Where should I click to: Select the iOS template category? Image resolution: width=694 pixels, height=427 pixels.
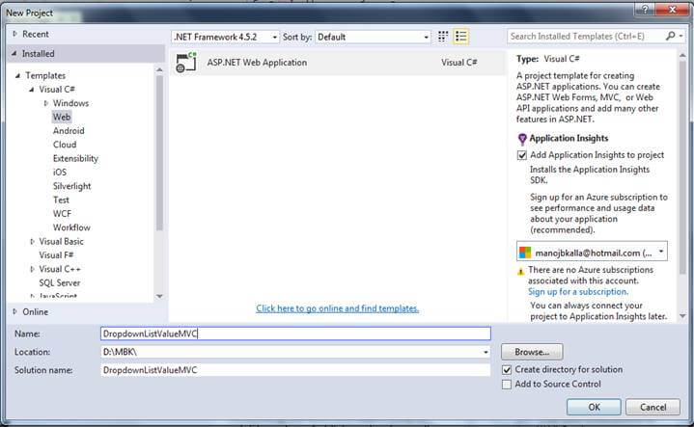pyautogui.click(x=60, y=172)
